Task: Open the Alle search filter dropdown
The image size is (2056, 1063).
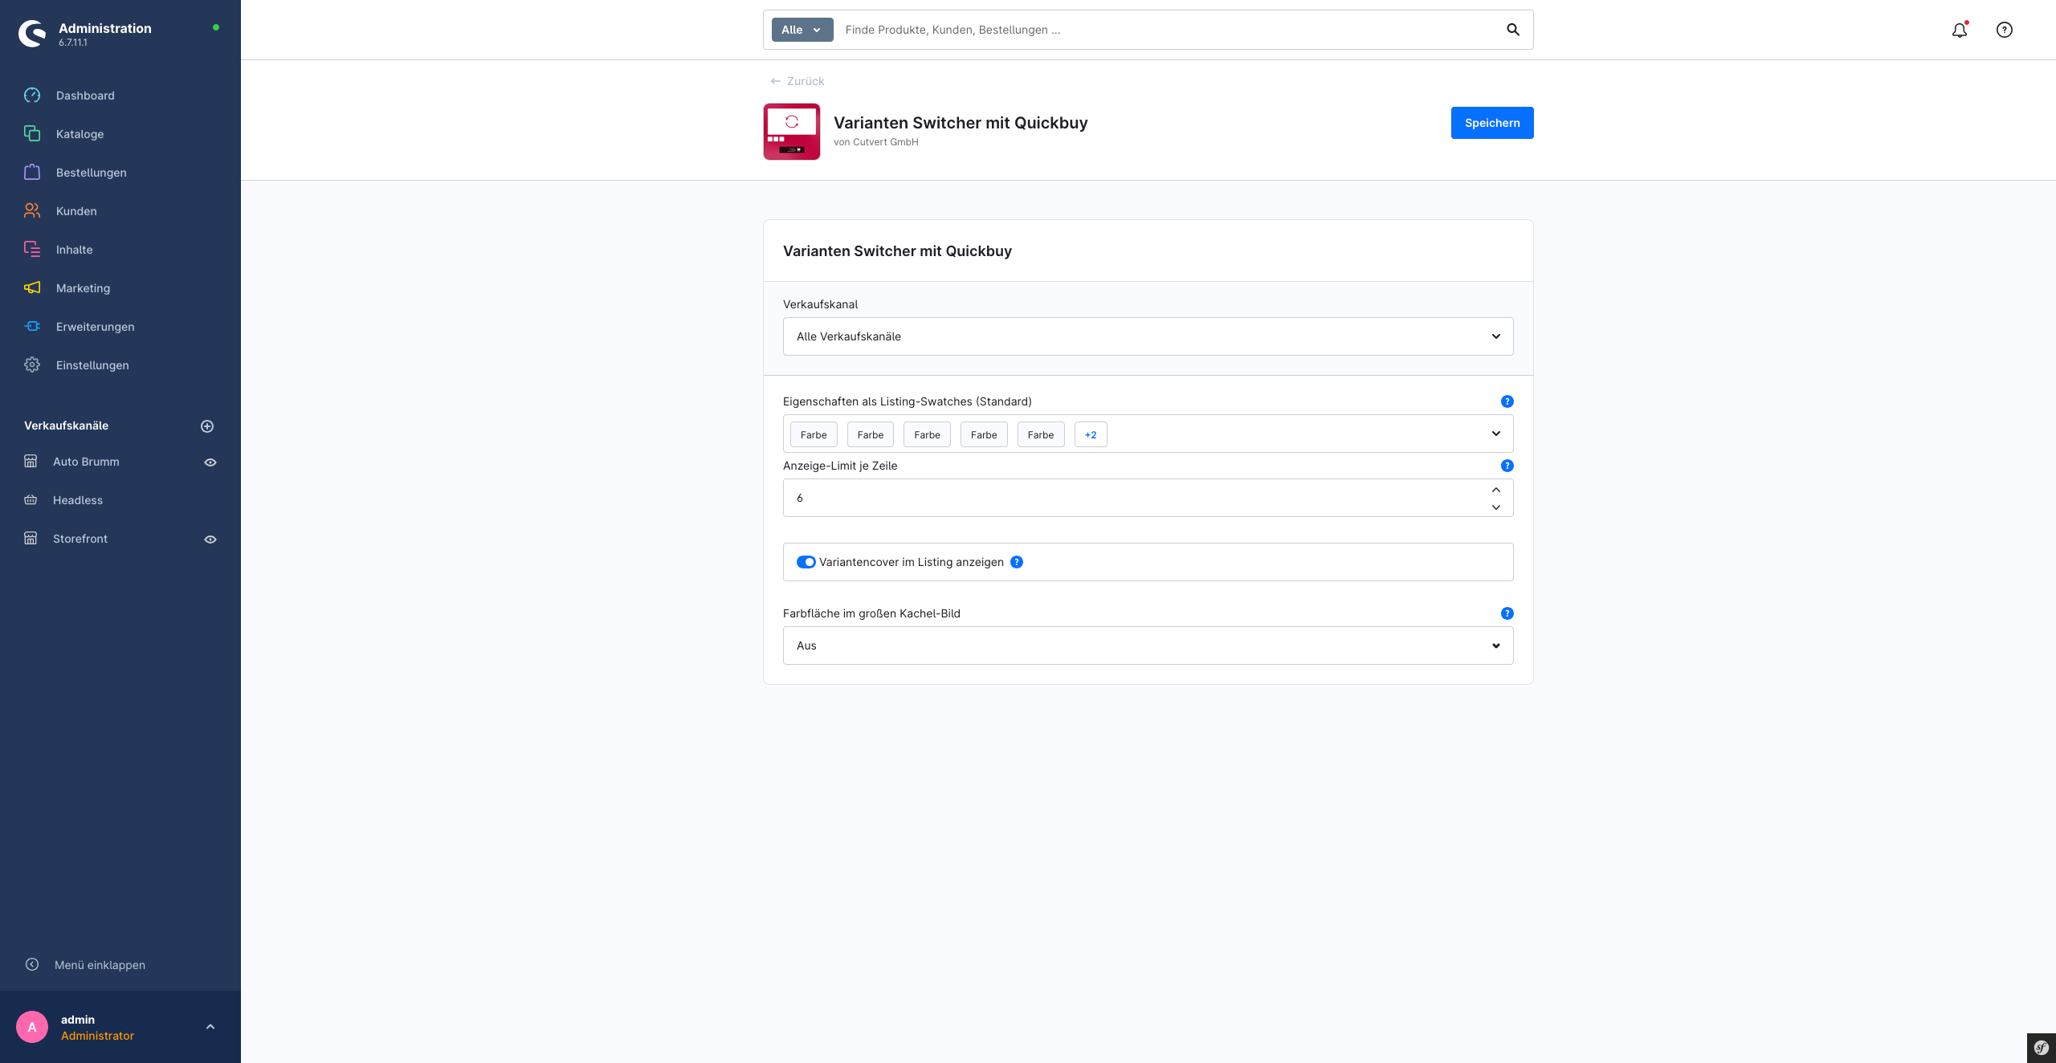Action: [x=802, y=30]
